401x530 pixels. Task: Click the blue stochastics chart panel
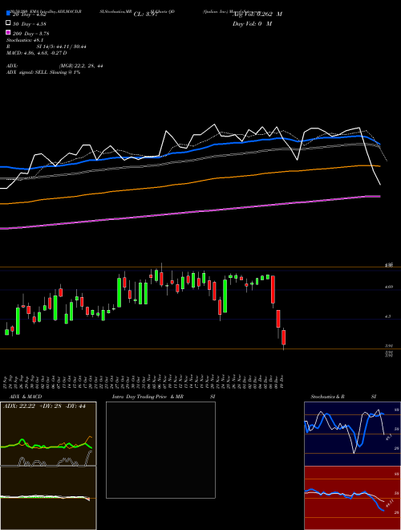point(352,434)
